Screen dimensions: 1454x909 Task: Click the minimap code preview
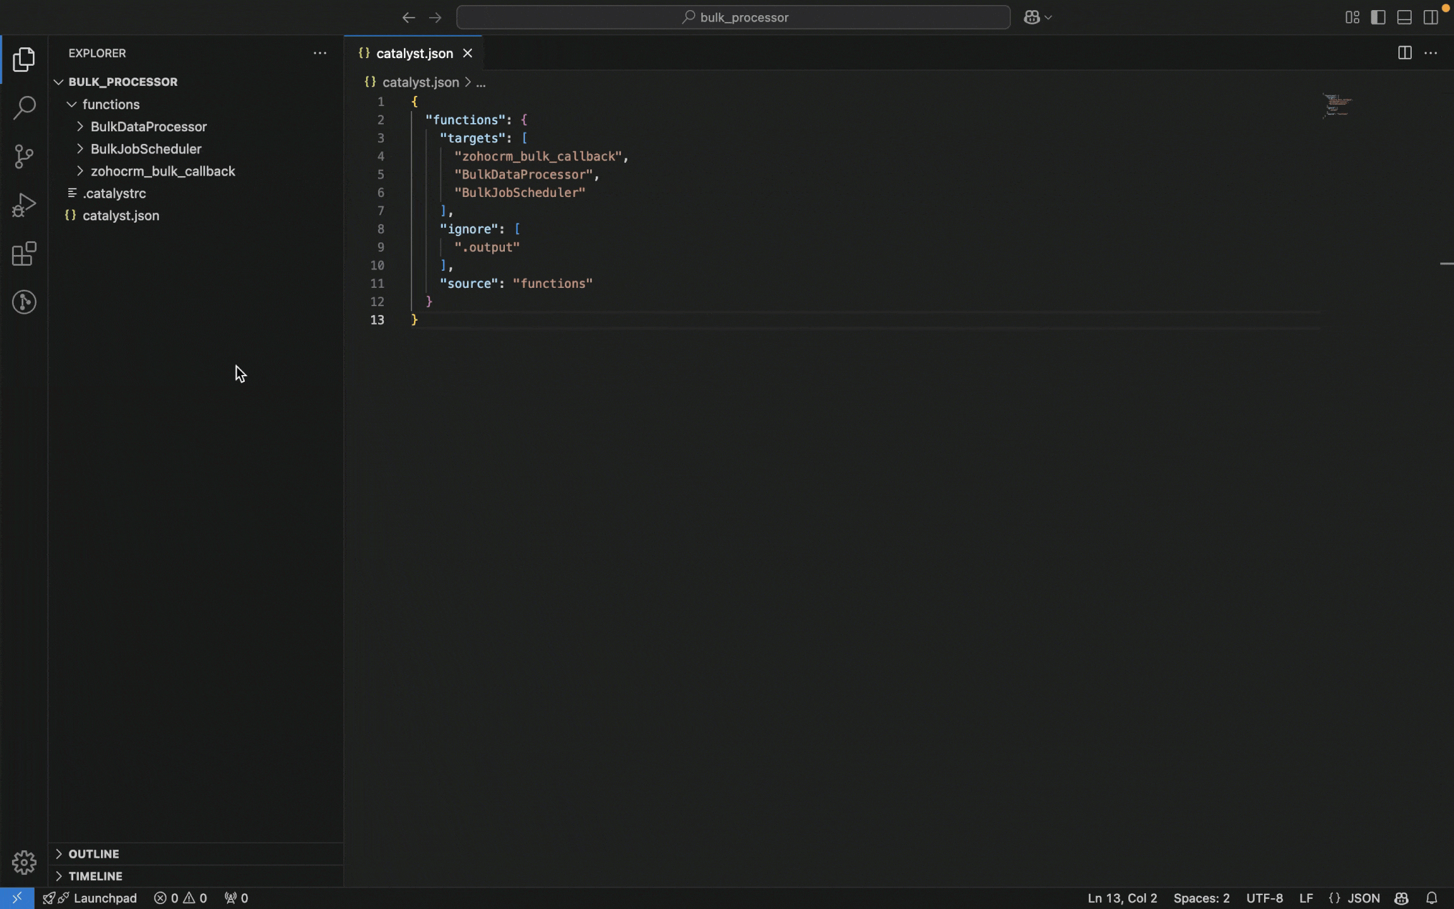click(1337, 105)
